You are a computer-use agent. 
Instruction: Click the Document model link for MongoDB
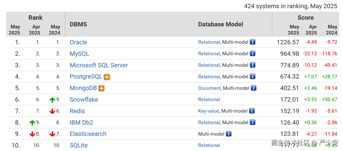click(x=209, y=88)
